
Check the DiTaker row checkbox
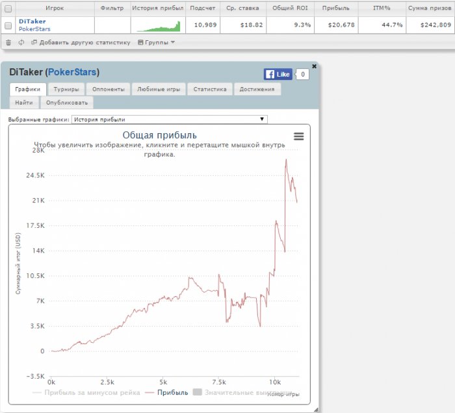8,25
